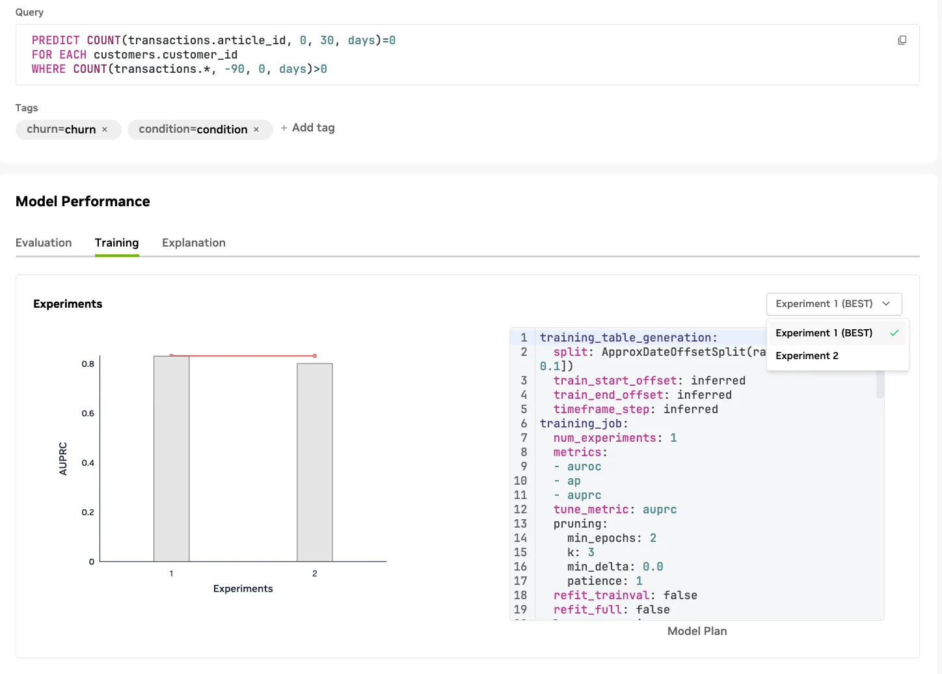
Task: Click inside the PREDICT COUNT query text
Action: pyautogui.click(x=213, y=40)
